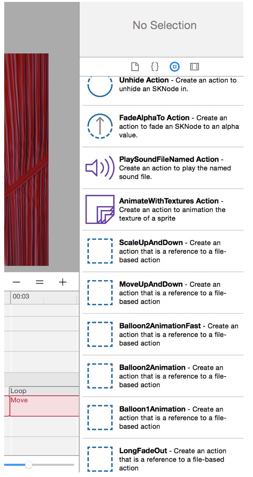Click the timeline zoom out minus button
This screenshot has width=253, height=477.
16,282
